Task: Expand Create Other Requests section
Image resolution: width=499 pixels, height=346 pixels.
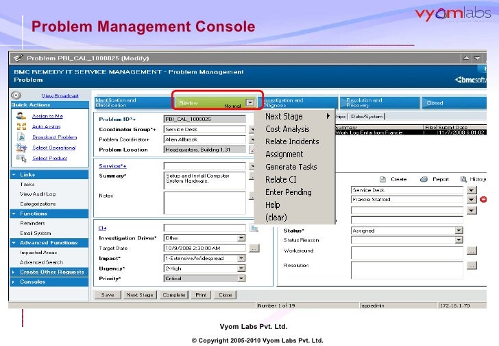Action: click(x=14, y=272)
